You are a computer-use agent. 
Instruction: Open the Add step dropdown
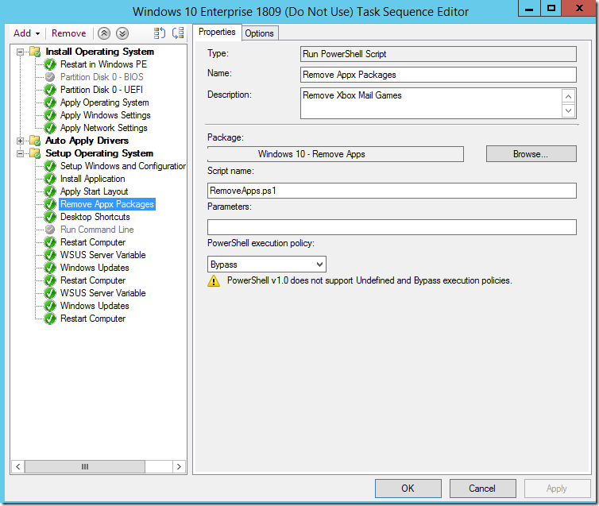tap(26, 33)
